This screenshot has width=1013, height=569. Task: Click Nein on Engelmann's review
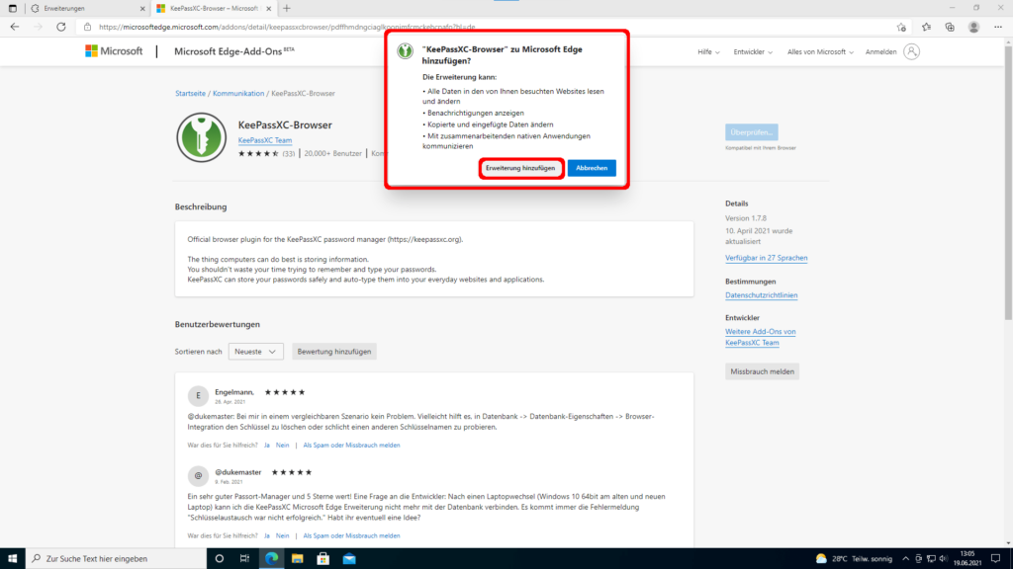(x=282, y=446)
